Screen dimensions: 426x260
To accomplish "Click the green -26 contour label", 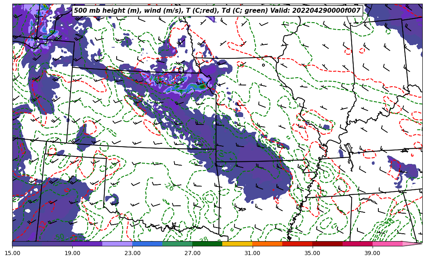I will click(x=169, y=186).
